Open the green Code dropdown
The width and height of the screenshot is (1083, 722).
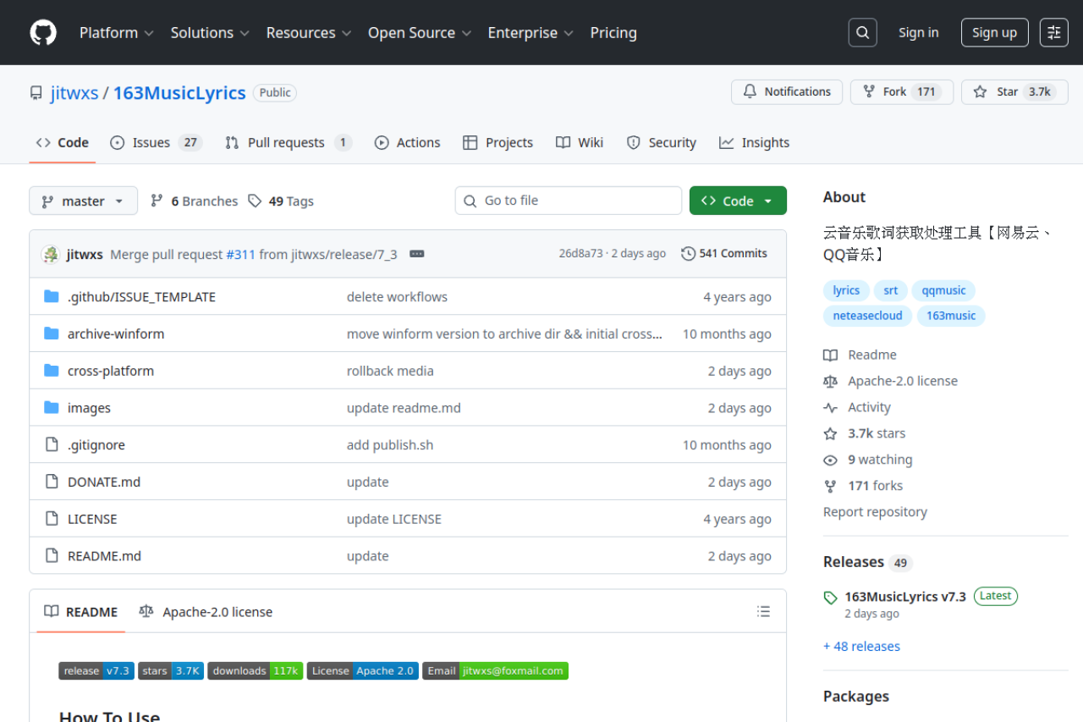click(738, 201)
